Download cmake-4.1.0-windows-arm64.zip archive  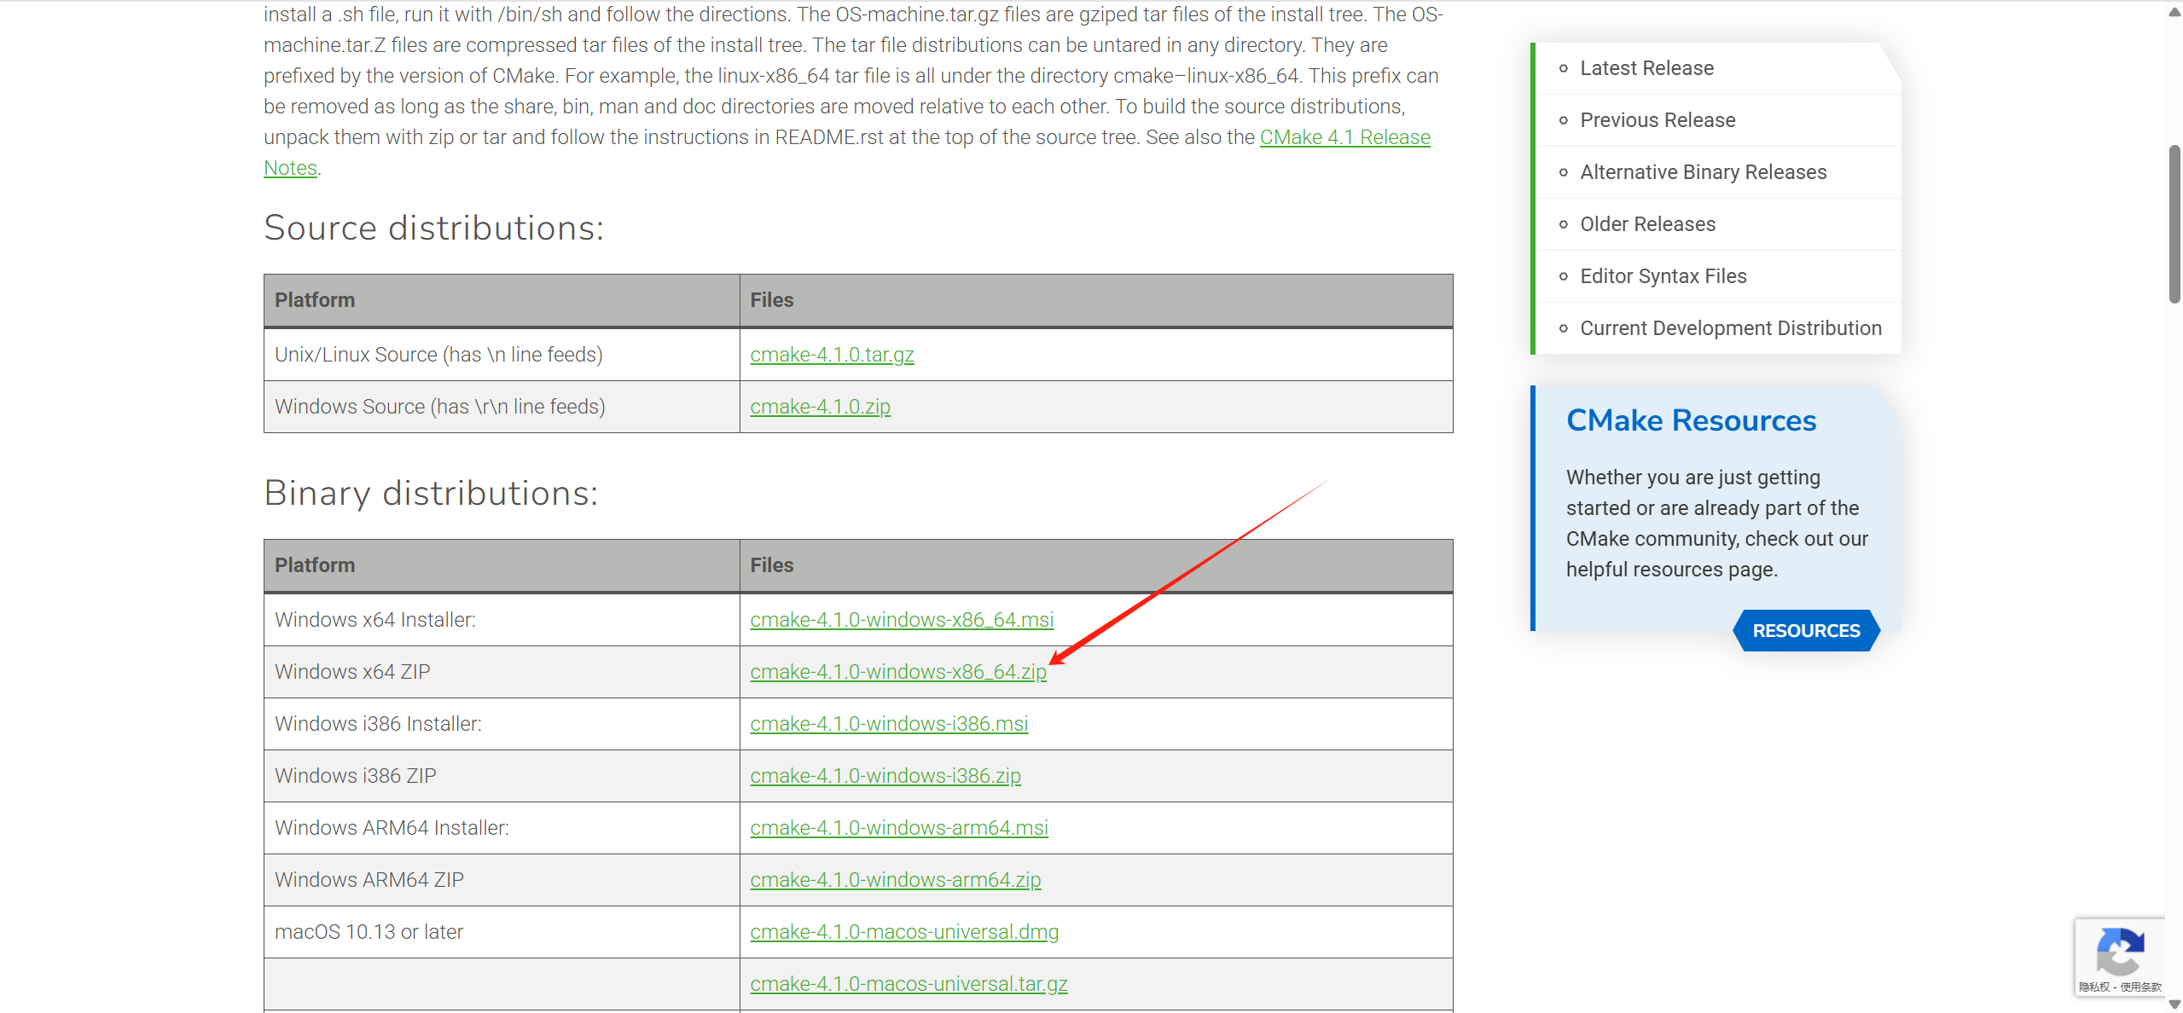point(896,880)
